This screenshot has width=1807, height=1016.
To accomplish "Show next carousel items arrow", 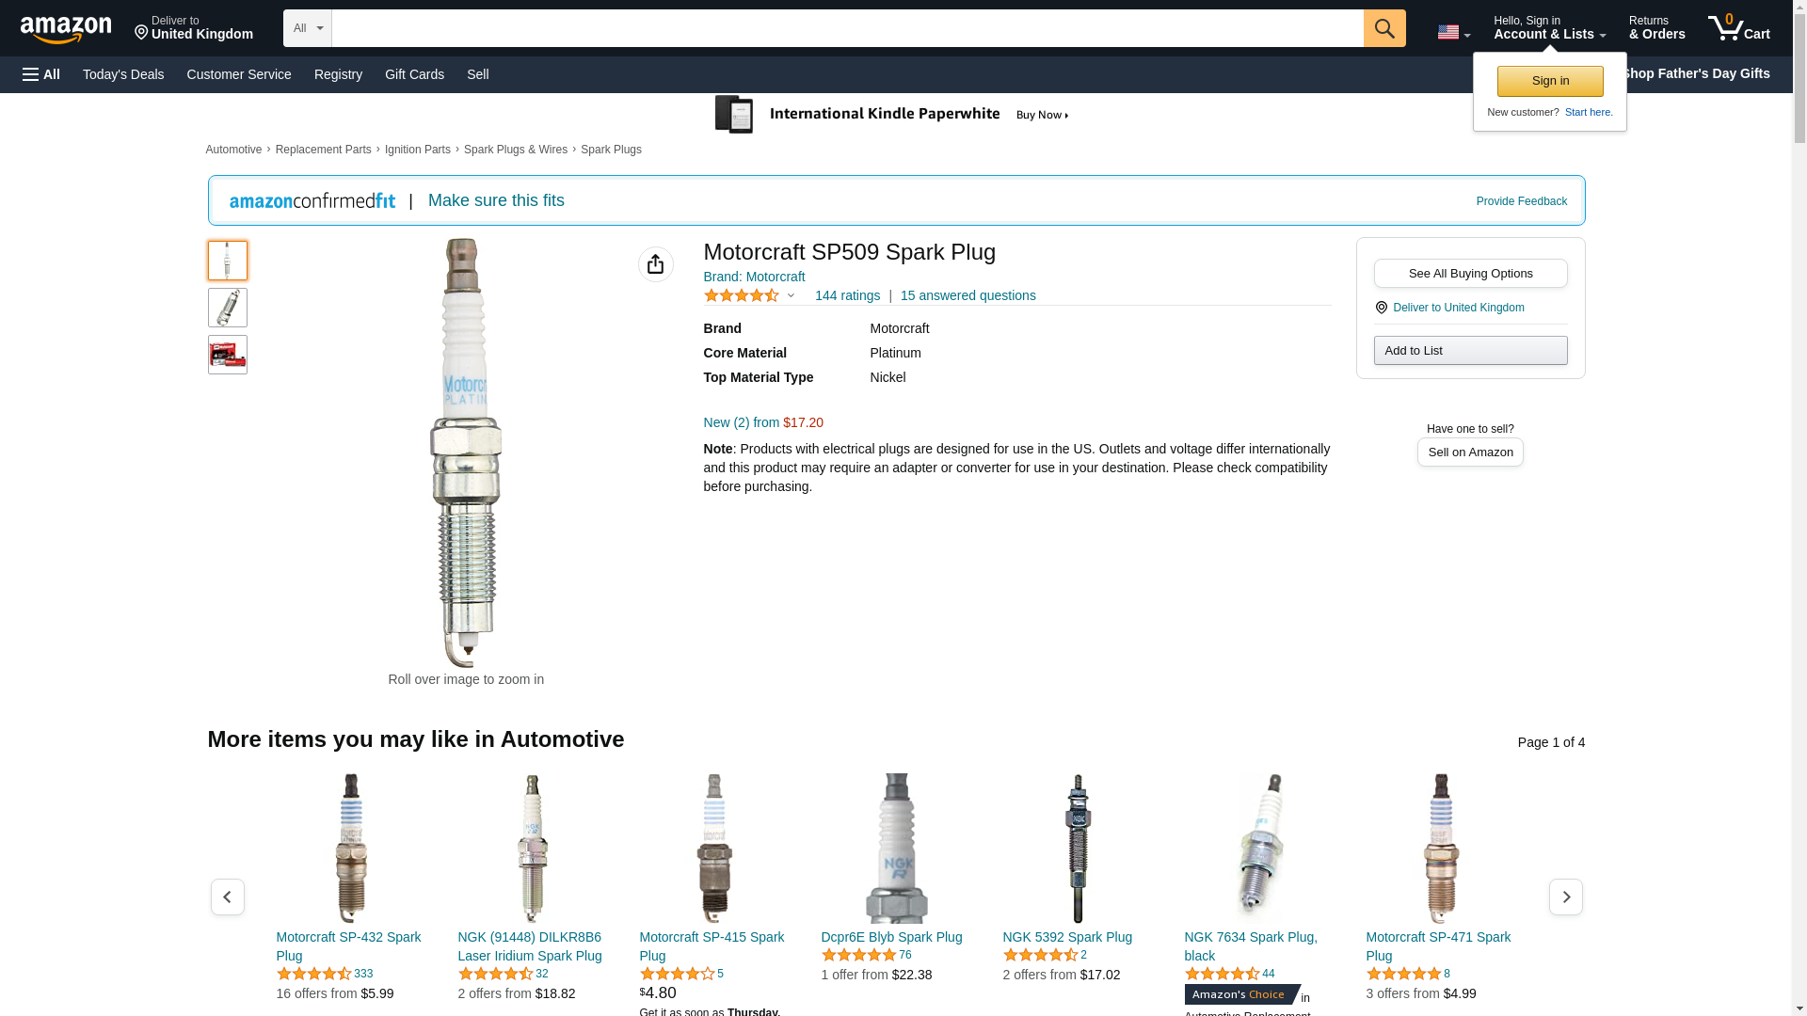I will pyautogui.click(x=1565, y=897).
